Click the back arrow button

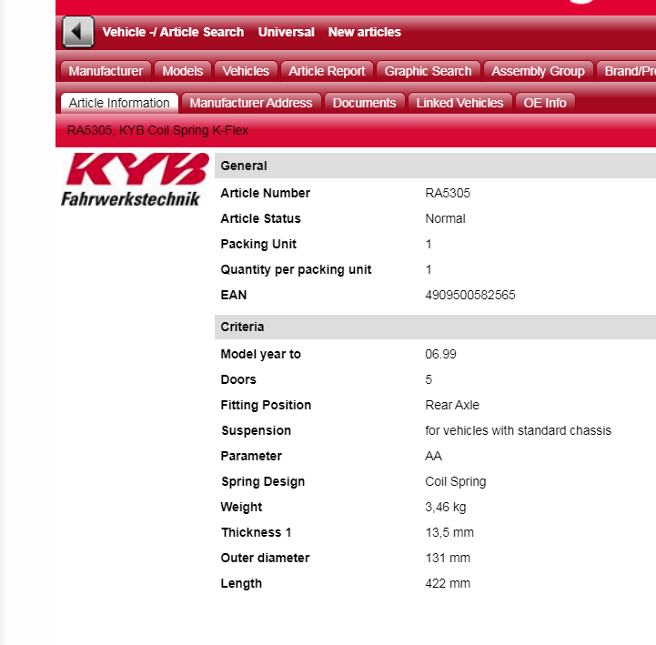(78, 32)
